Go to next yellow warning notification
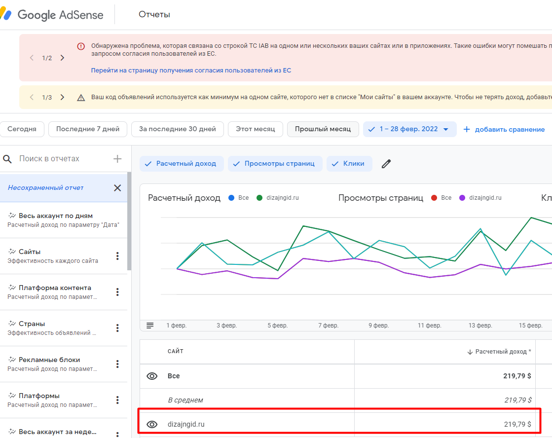Image resolution: width=552 pixels, height=438 pixels. pos(62,97)
